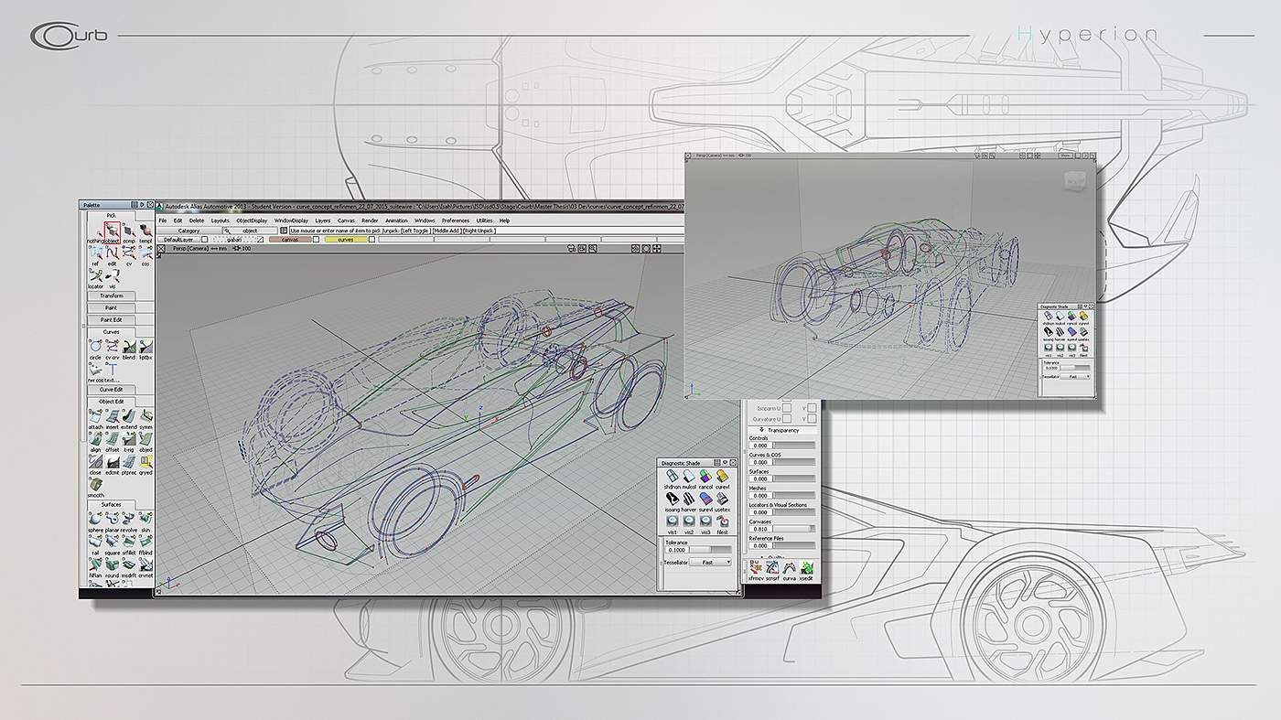Select the isoang diagnostic shade icon
The image size is (1281, 720).
tap(672, 500)
